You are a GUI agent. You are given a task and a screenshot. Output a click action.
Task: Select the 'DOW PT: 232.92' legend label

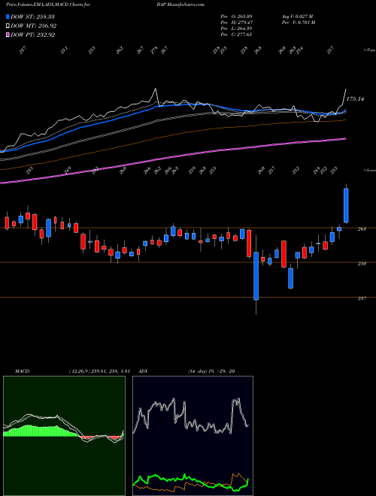point(33,35)
